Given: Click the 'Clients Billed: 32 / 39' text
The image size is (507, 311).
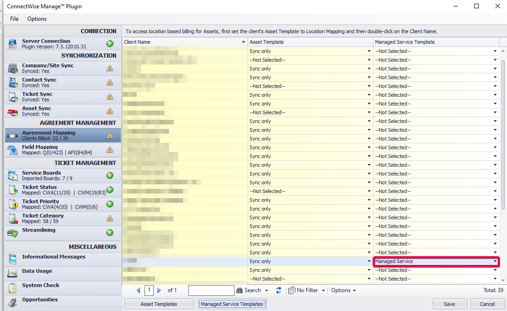Looking at the screenshot, I should click(x=45, y=138).
